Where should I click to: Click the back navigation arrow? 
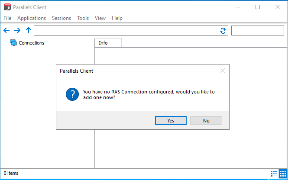tap(6, 30)
